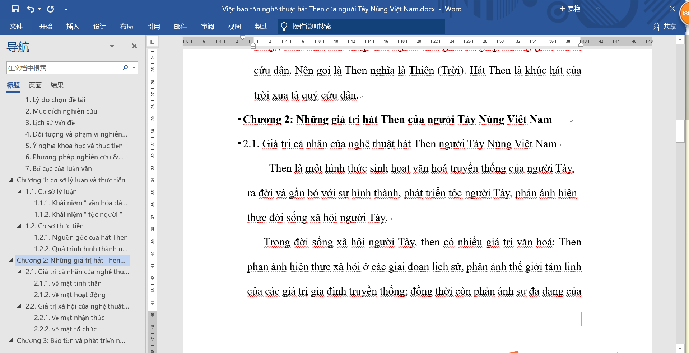The width and height of the screenshot is (689, 353).
Task: Switch to the 审阅 ribbon tab
Action: 208,27
